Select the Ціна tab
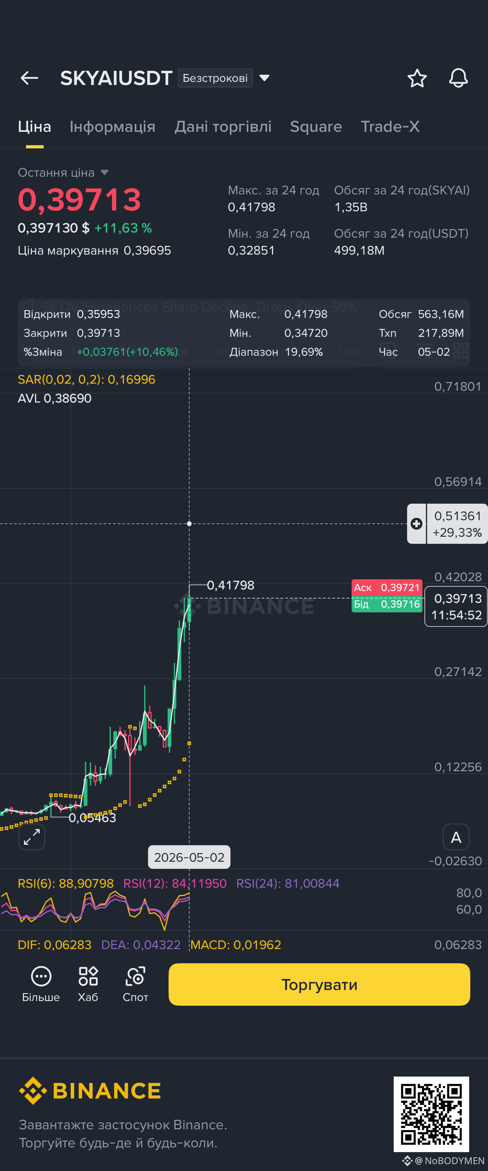Viewport: 488px width, 1171px height. [35, 127]
